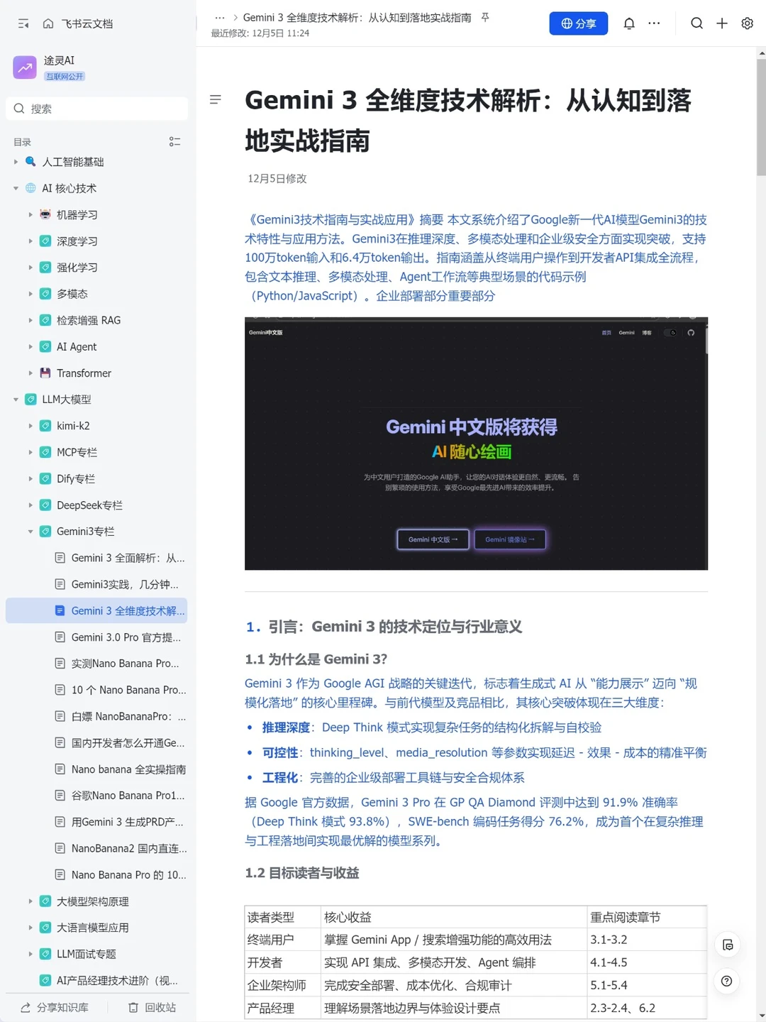766x1022 pixels.
Task: Expand the 机器学习 node
Action: coord(30,214)
